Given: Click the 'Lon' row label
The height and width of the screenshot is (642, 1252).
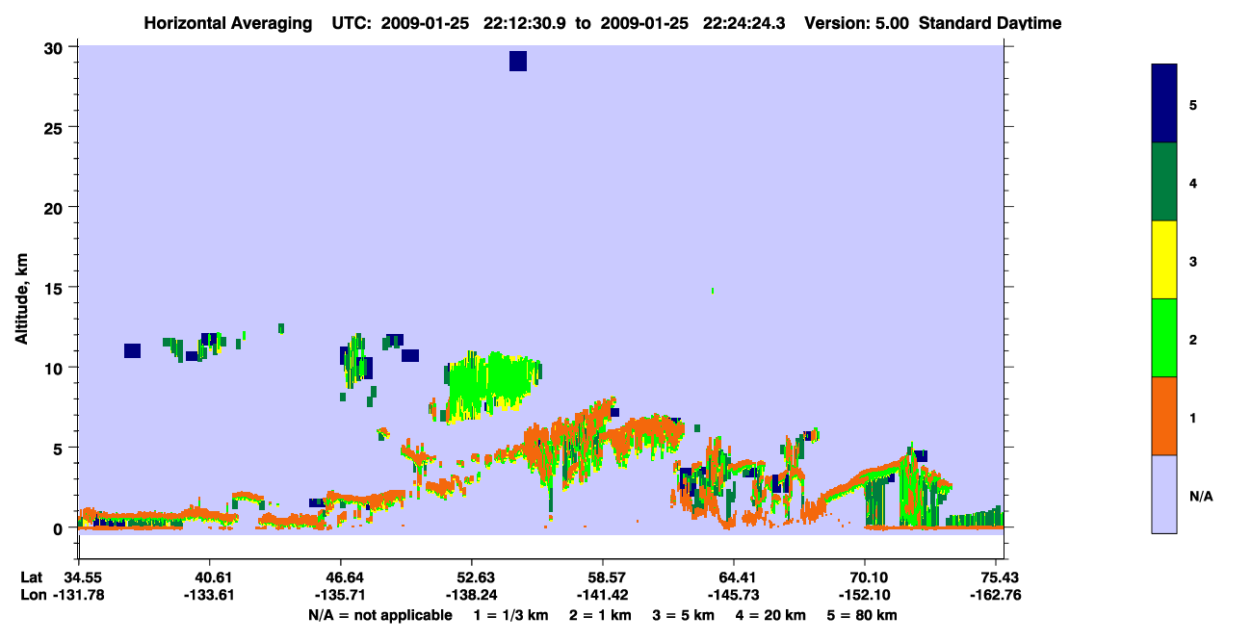Looking at the screenshot, I should point(33,595).
